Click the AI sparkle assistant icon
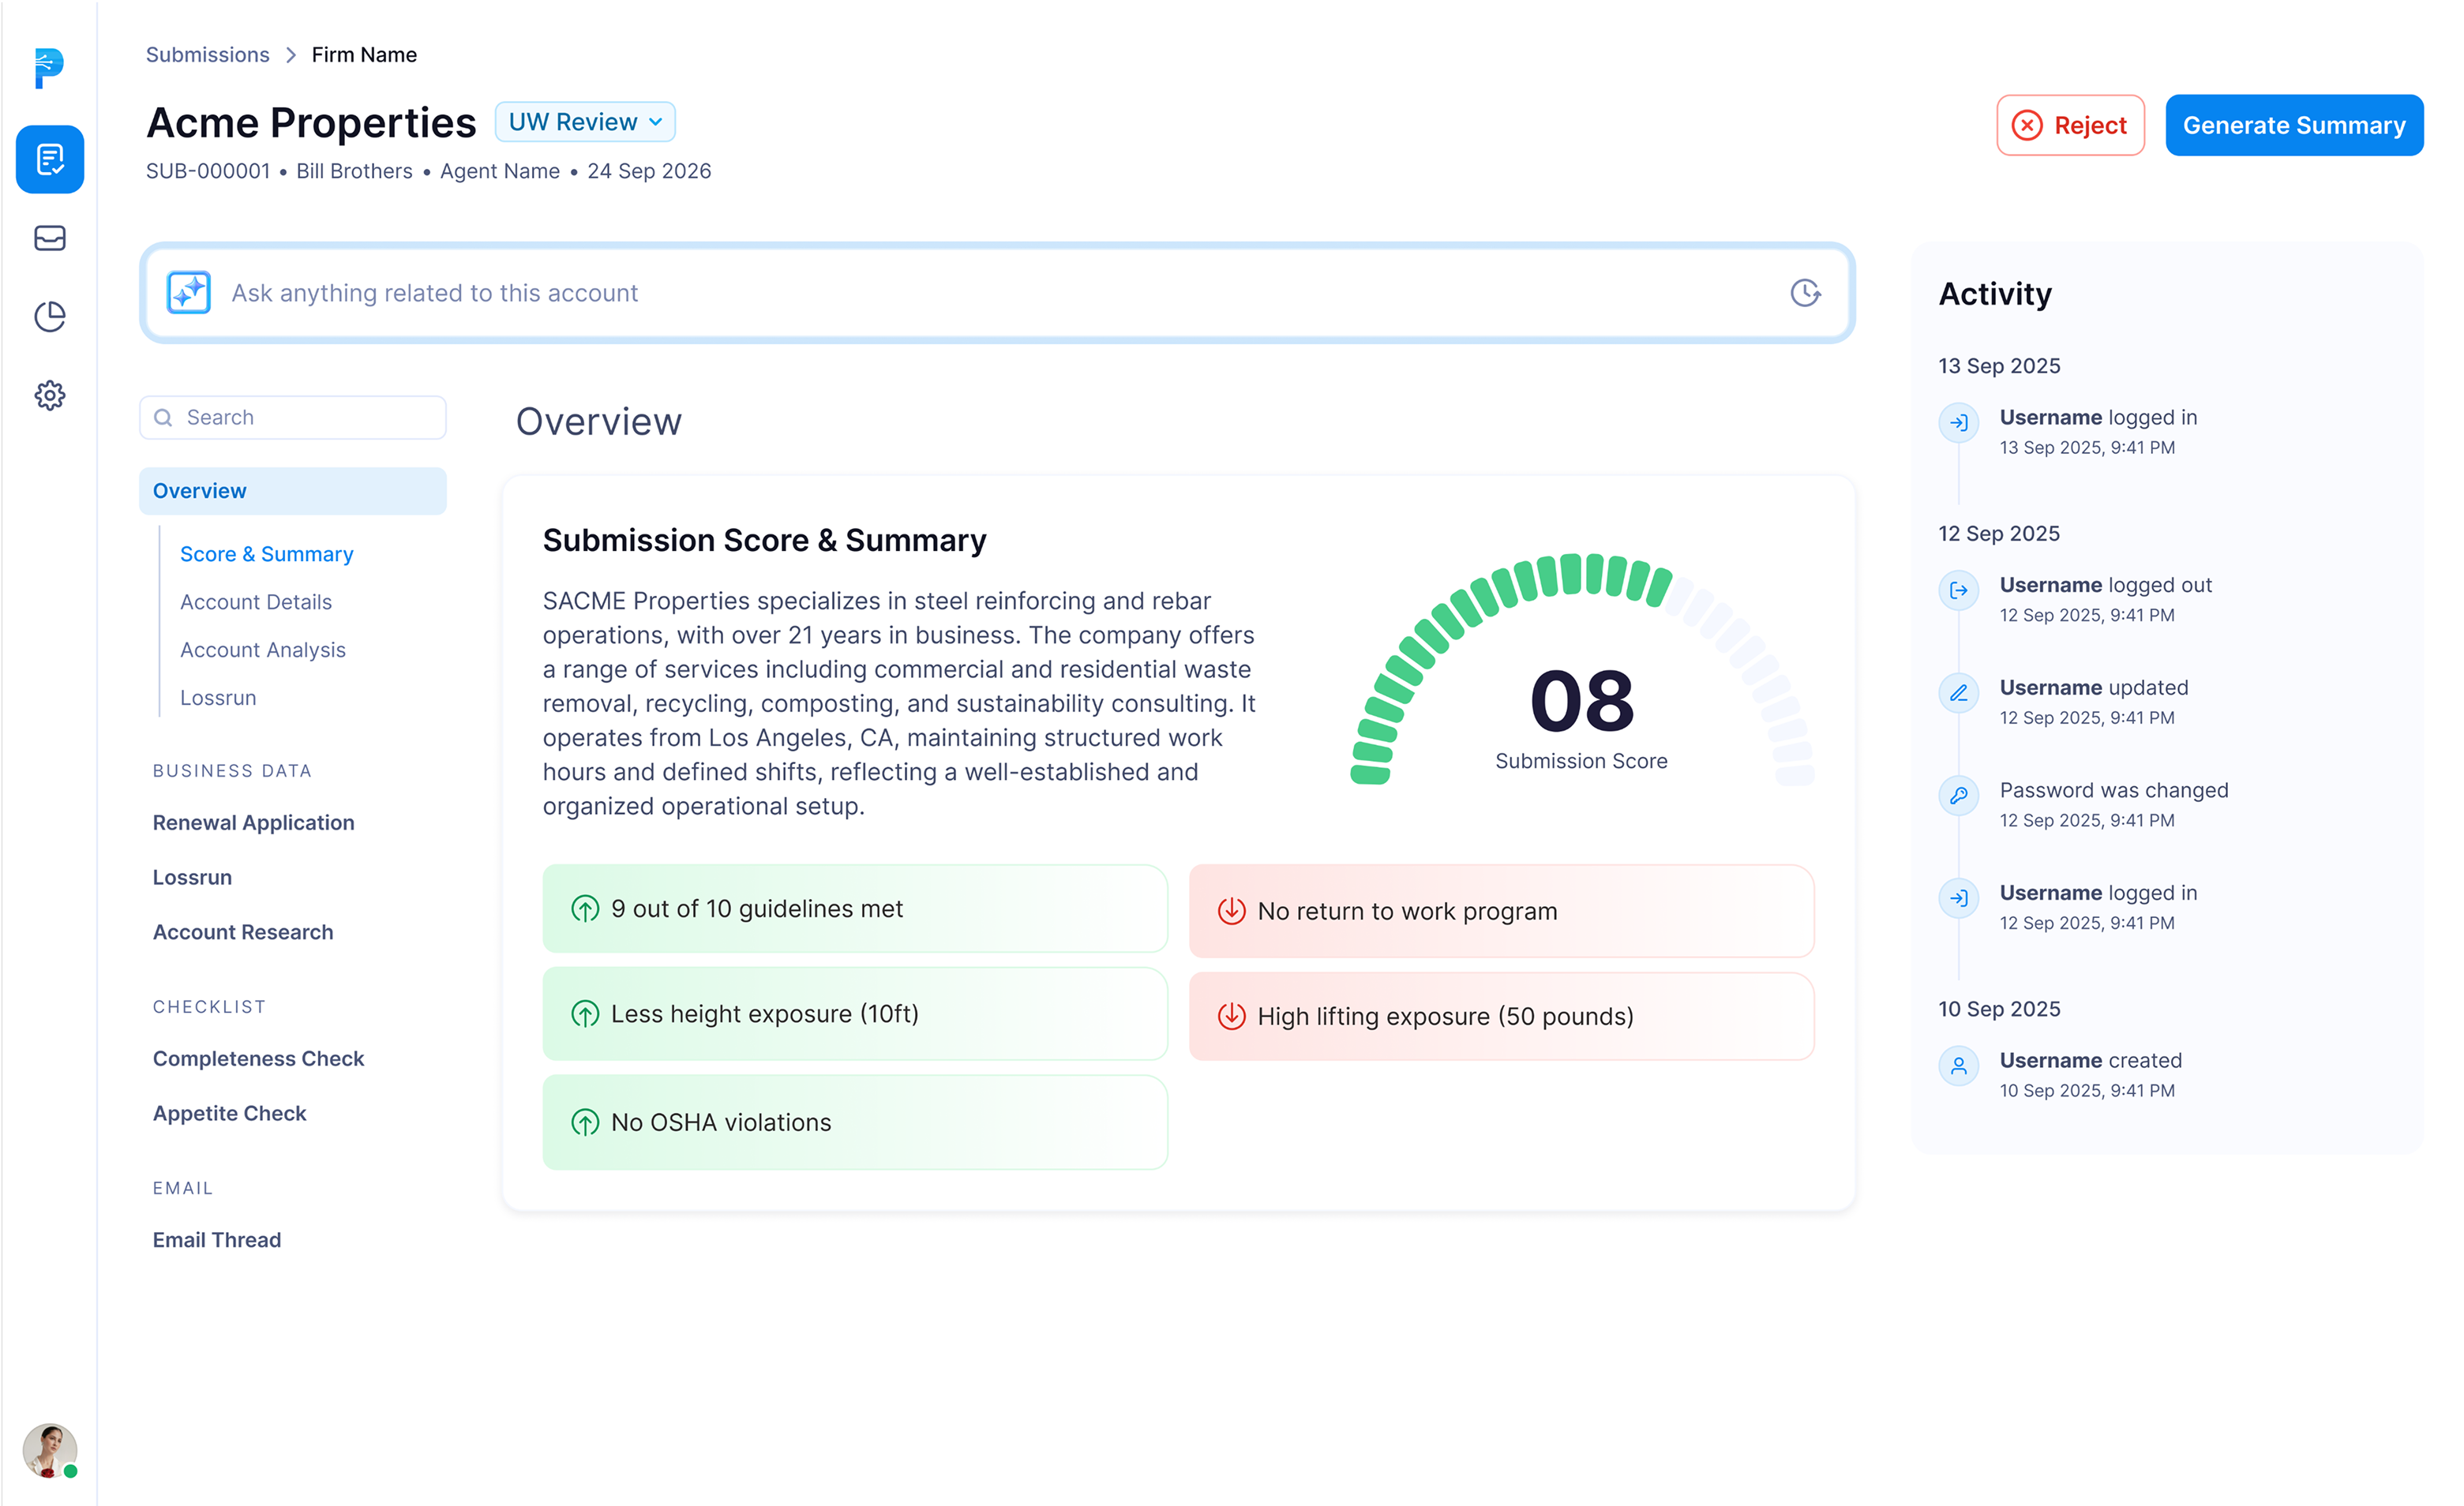The height and width of the screenshot is (1506, 2464). [x=188, y=293]
